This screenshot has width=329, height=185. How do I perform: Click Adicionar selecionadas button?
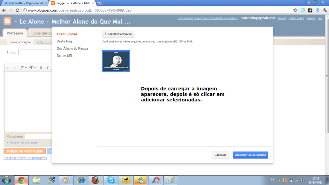click(250, 155)
